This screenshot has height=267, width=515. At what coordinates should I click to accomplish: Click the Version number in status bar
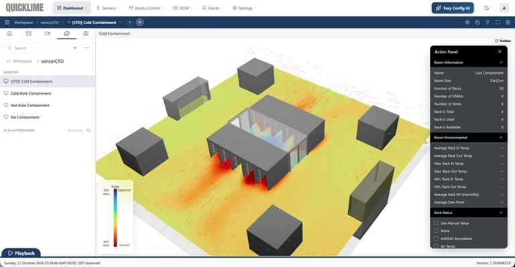click(494, 263)
